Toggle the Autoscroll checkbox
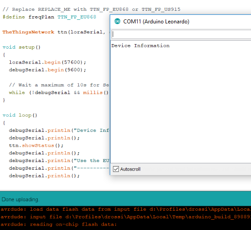The width and height of the screenshot is (251, 230). (116, 169)
